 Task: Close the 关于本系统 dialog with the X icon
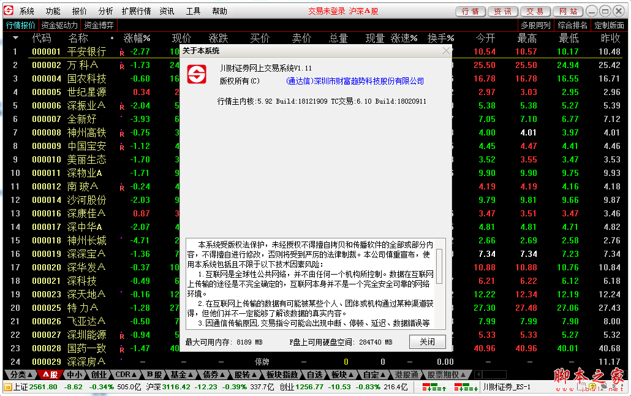click(x=446, y=51)
